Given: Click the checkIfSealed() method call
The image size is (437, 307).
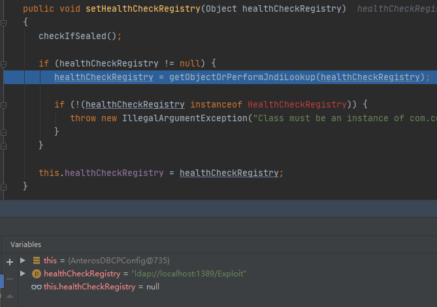Looking at the screenshot, I should pos(77,36).
